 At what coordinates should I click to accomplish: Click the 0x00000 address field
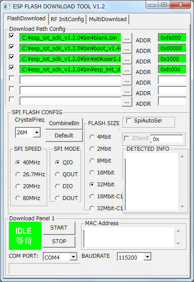tap(172, 48)
